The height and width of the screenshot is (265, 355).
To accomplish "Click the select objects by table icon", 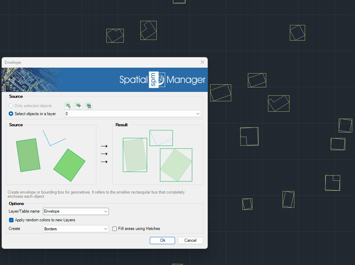I will click(88, 105).
